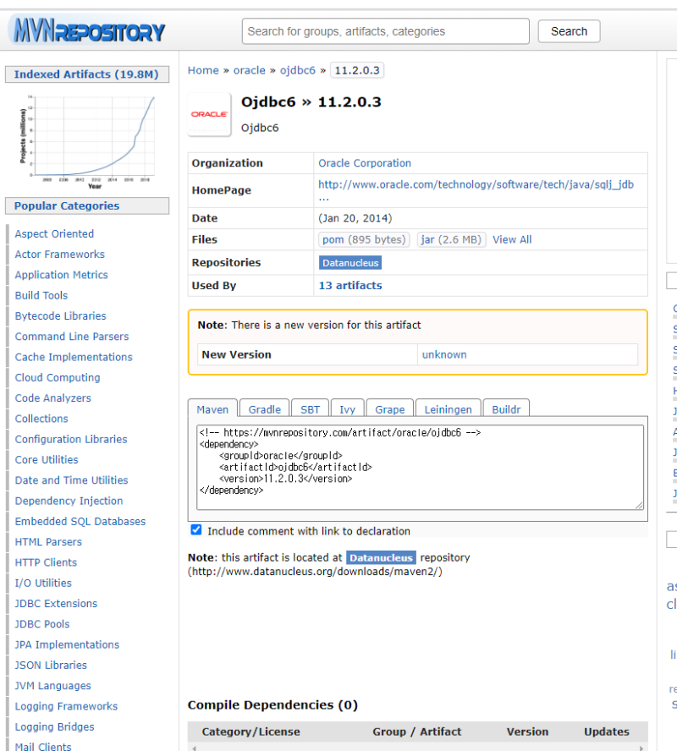The height and width of the screenshot is (751, 677).
Task: Open the Datanucleus repository badge
Action: pos(350,262)
